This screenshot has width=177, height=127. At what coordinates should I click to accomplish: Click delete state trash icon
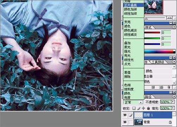(169, 87)
